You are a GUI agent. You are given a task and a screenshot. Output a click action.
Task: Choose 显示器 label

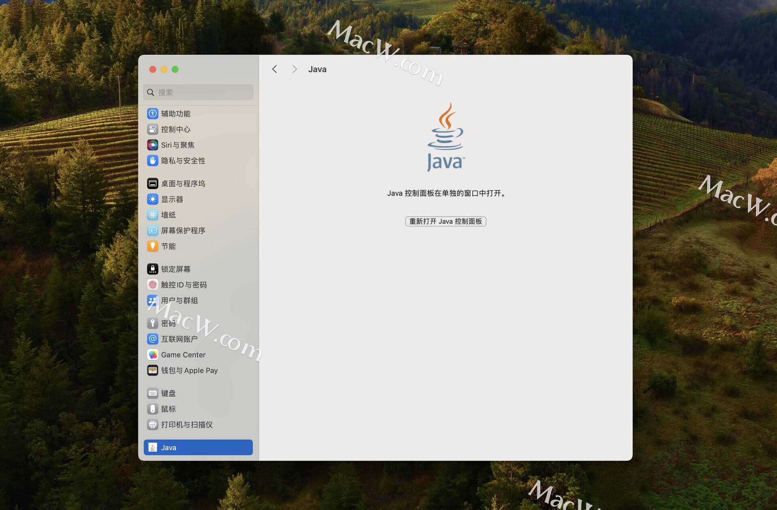(172, 199)
